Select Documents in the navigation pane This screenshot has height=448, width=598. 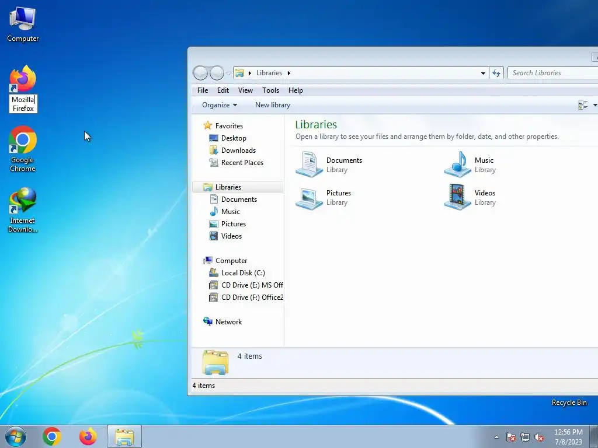(239, 199)
